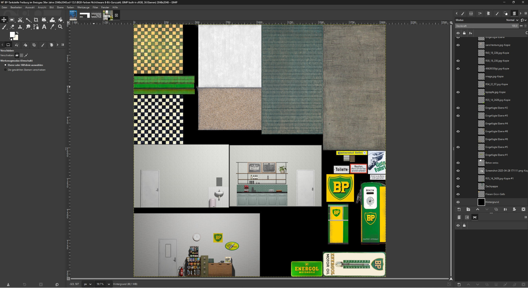
Task: Merge layers with the merge-down button
Action: [505, 210]
